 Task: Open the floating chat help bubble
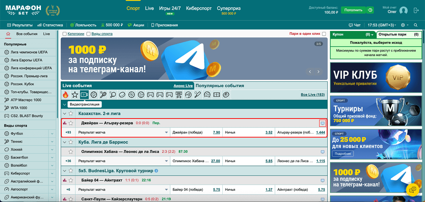[413, 189]
